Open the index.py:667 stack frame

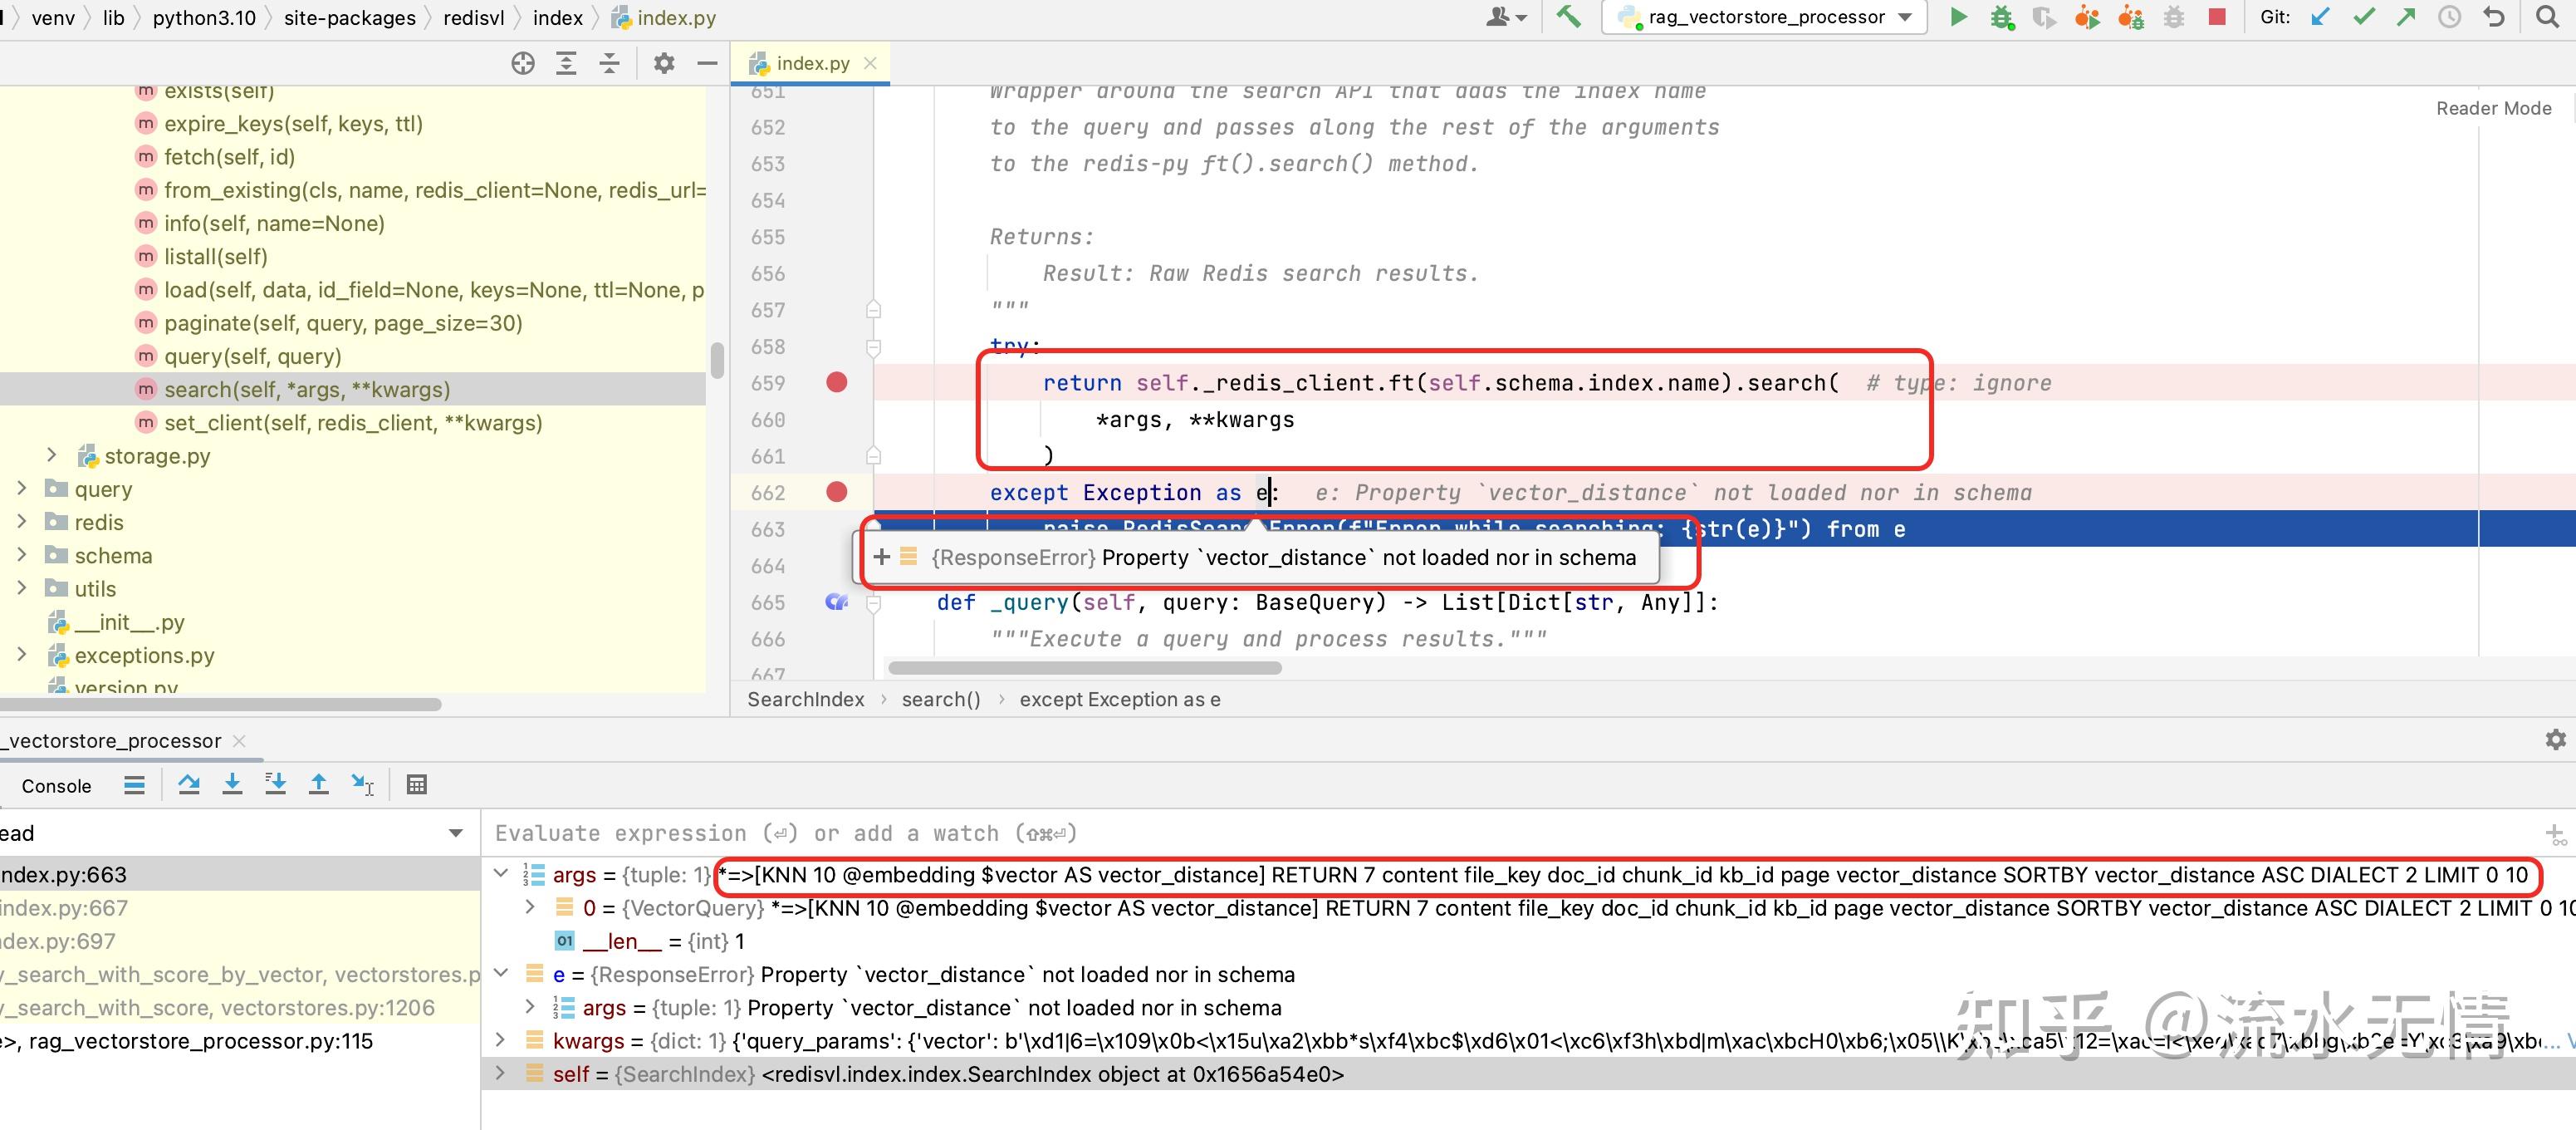[x=64, y=908]
